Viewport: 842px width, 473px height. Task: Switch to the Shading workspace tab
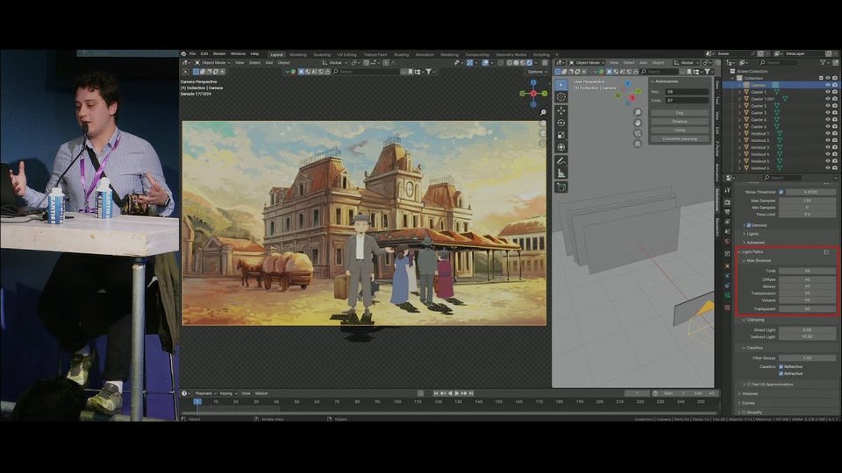pyautogui.click(x=401, y=54)
